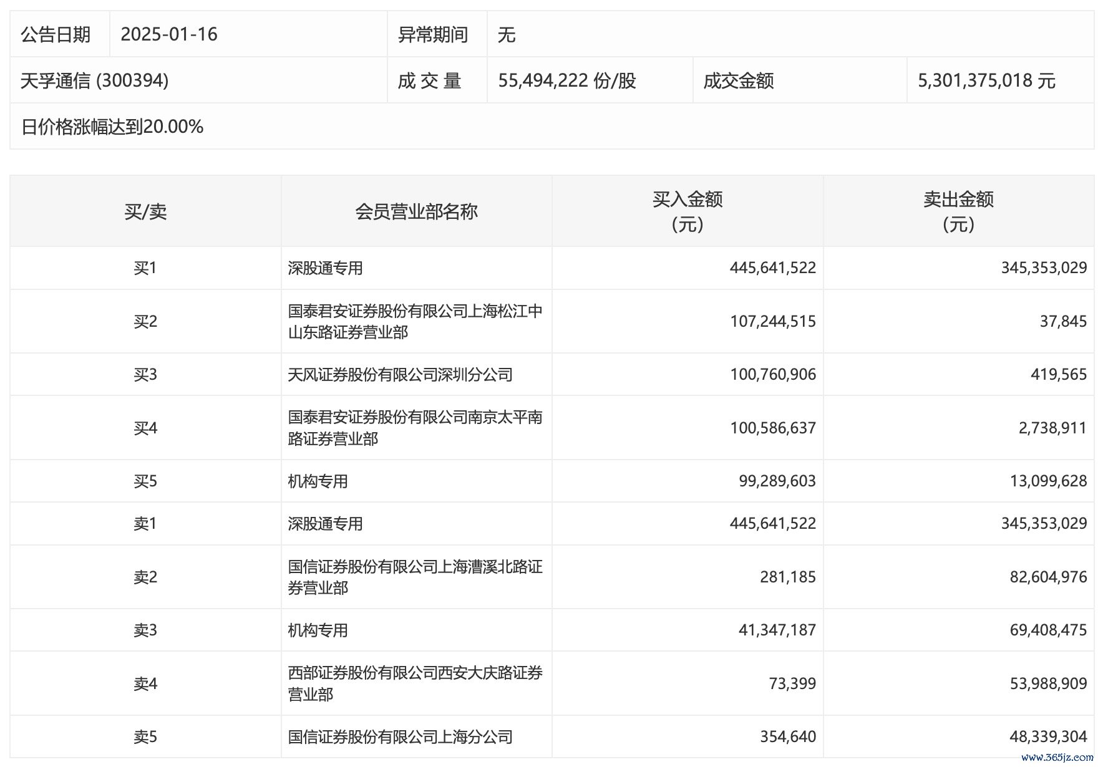Select the 卖2 row label
Screen dimensions: 1098x767
pyautogui.click(x=145, y=577)
